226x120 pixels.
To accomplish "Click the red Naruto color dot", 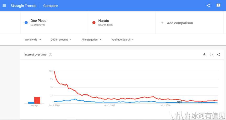I will [x=94, y=23].
